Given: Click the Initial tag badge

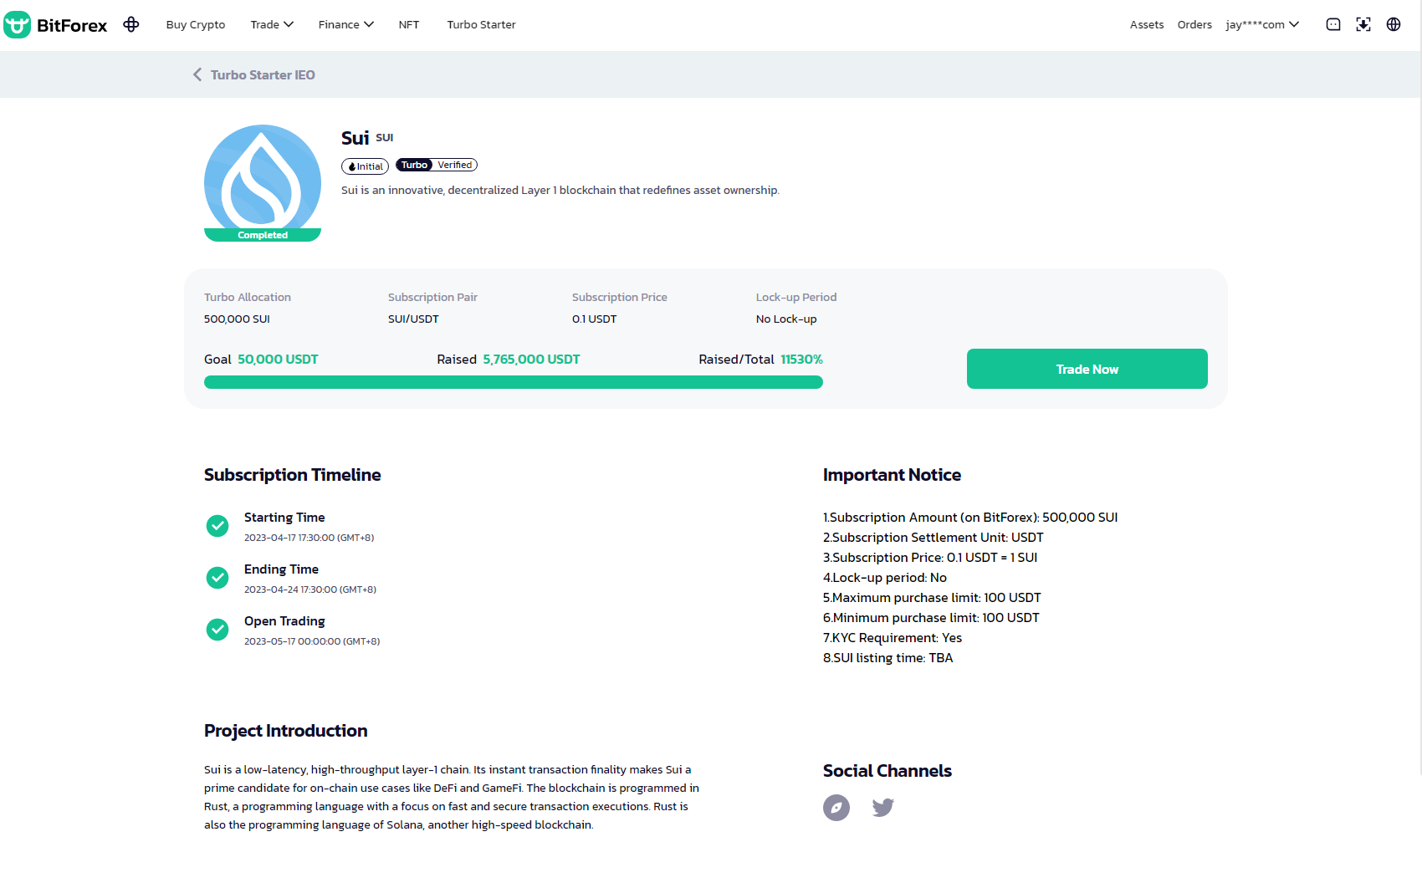Looking at the screenshot, I should point(365,166).
